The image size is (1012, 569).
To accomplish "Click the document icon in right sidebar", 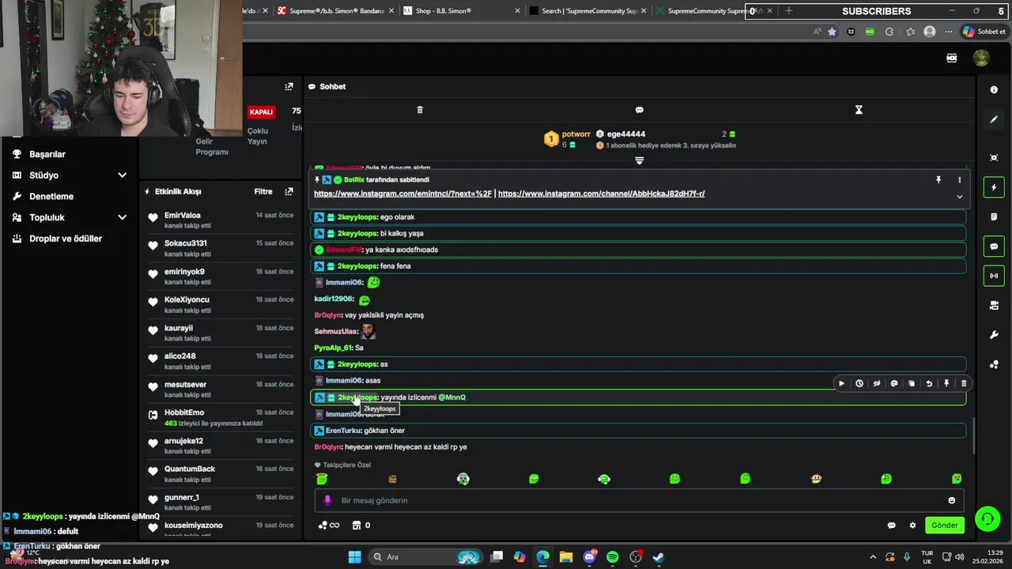I will [x=994, y=217].
